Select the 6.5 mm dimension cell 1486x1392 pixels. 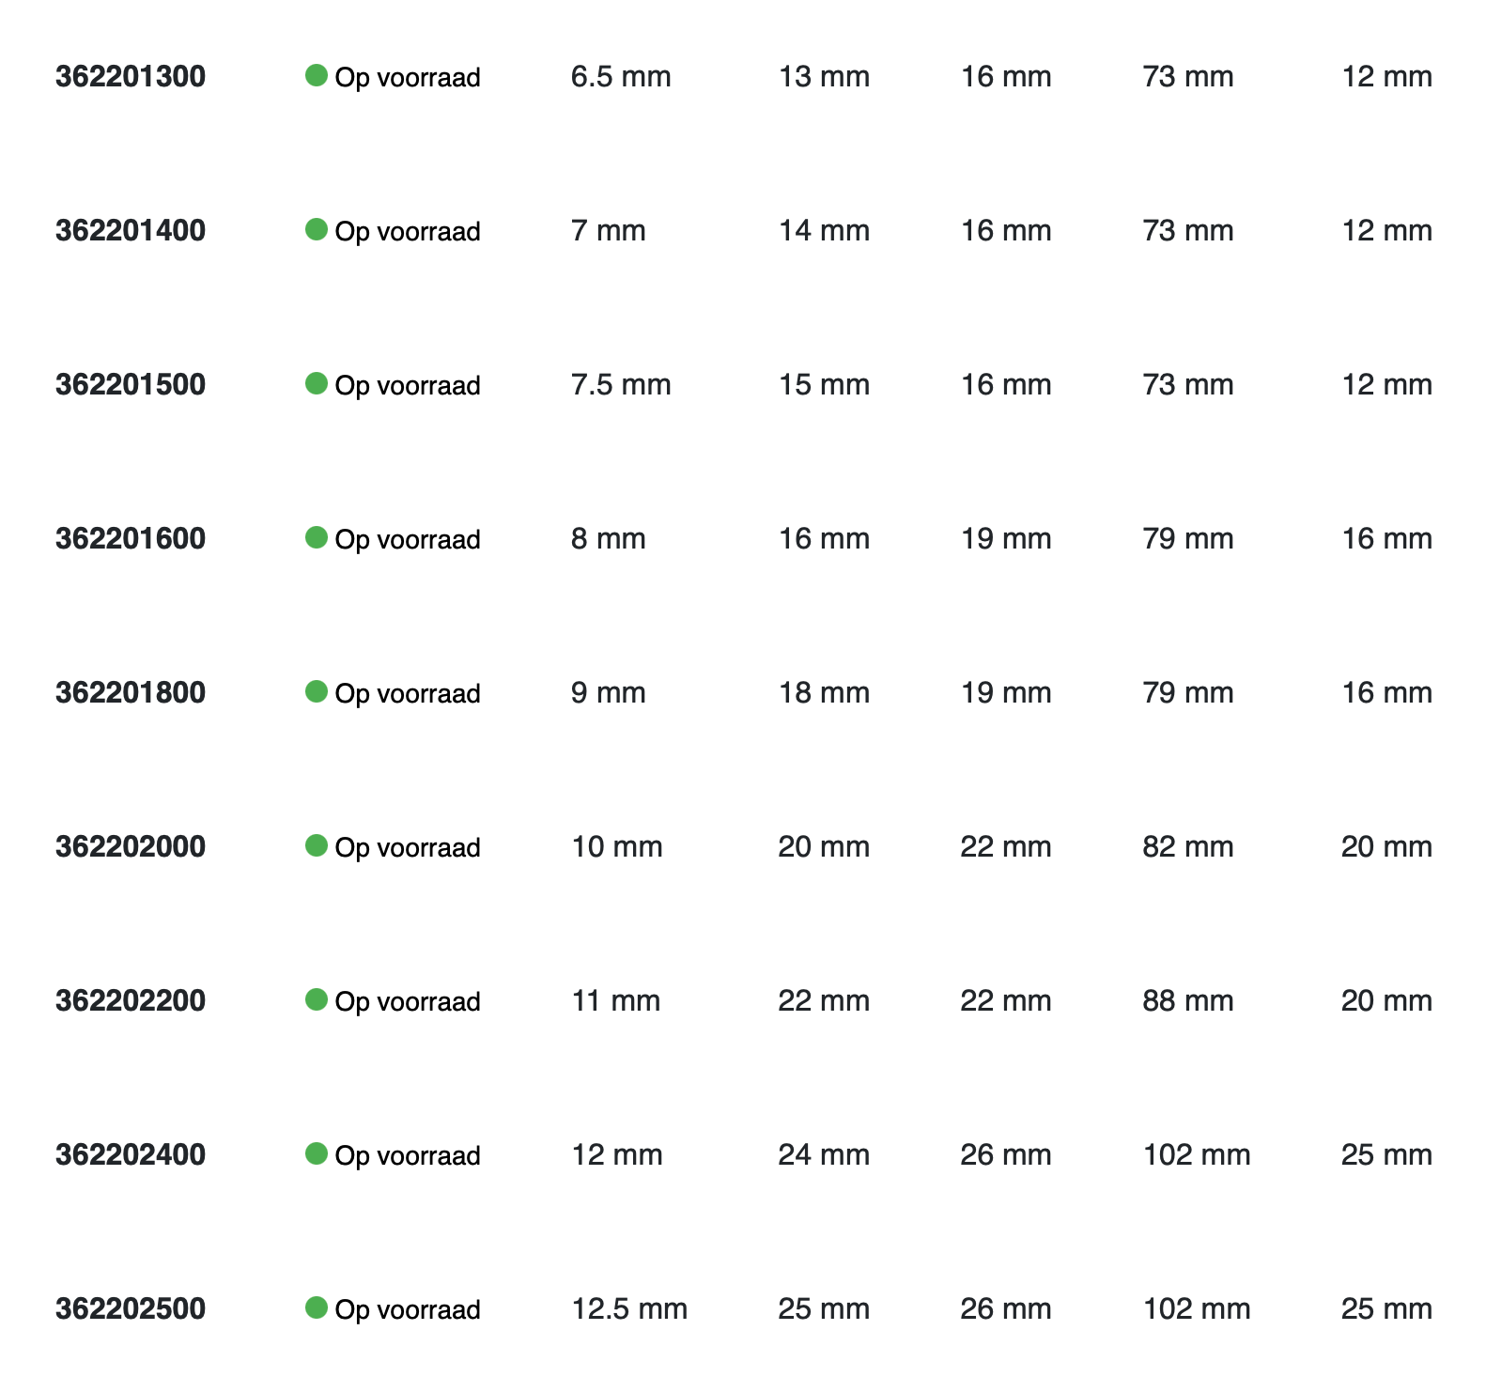click(x=621, y=76)
